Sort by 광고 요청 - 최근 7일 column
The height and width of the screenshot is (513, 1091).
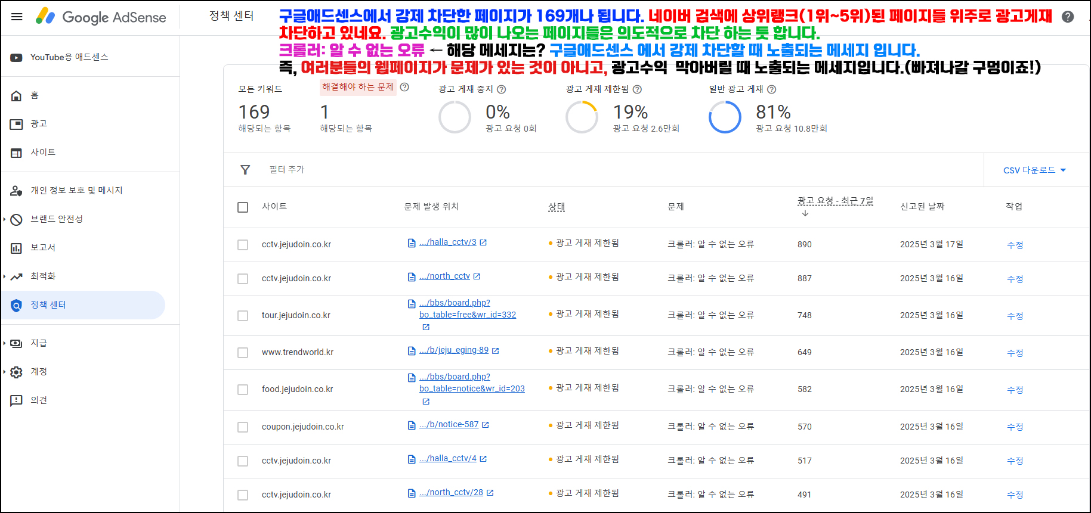coord(835,201)
